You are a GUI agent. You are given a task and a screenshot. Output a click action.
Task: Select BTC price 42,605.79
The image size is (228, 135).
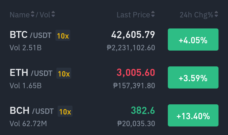click(133, 35)
